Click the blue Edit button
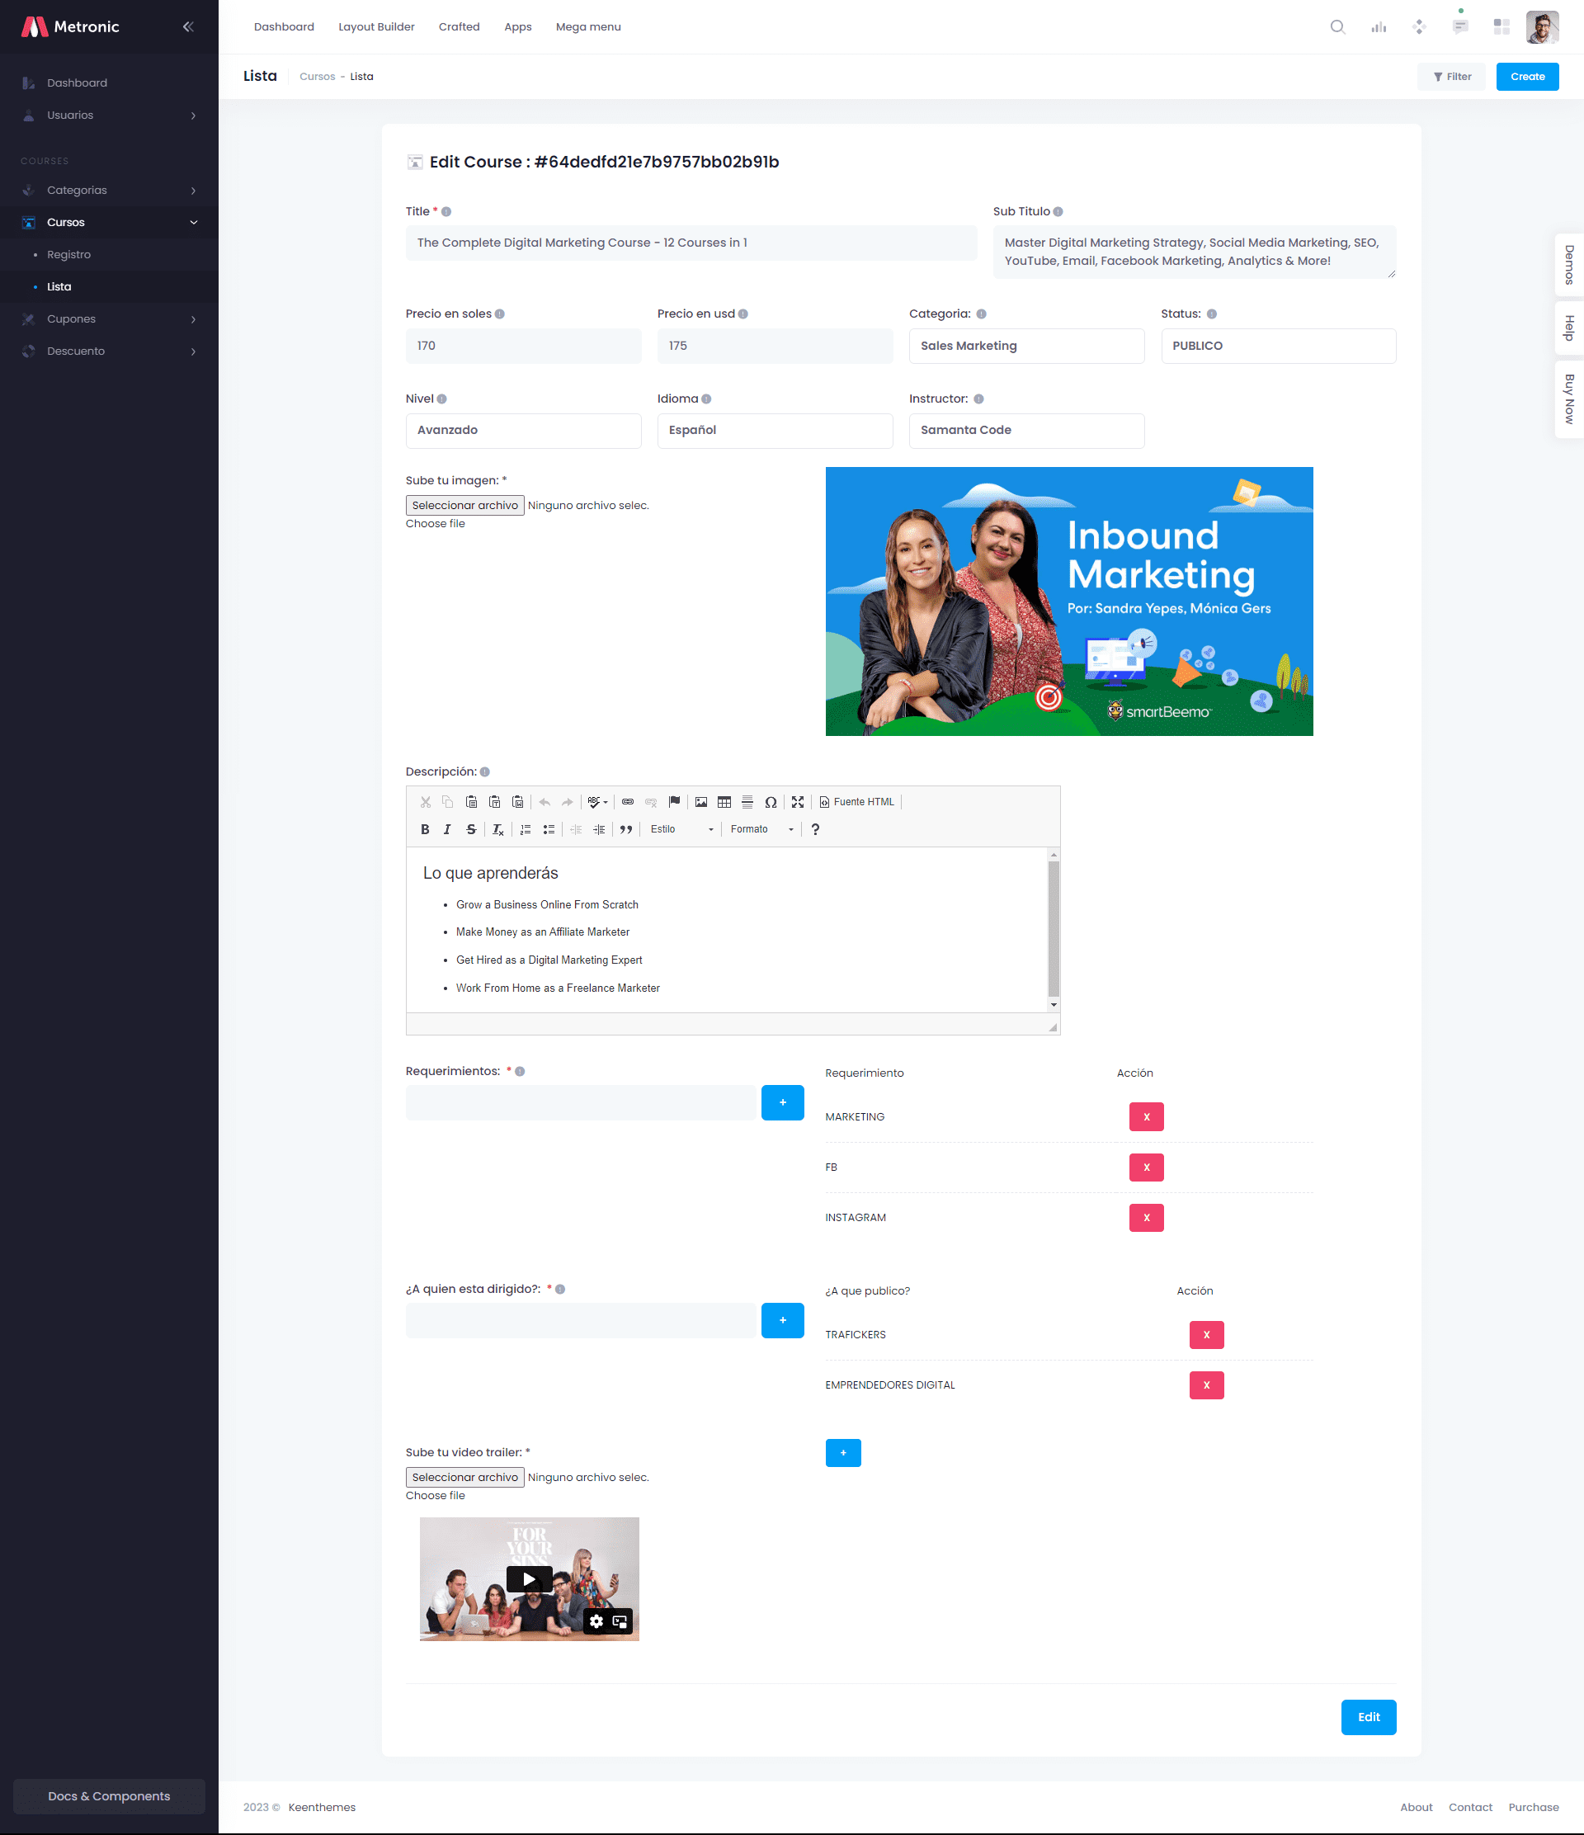Image resolution: width=1584 pixels, height=1835 pixels. [1368, 1716]
